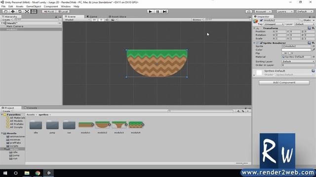The height and width of the screenshot is (177, 316).
Task: Pick sprite with object selector circle
Action: (x=314, y=46)
